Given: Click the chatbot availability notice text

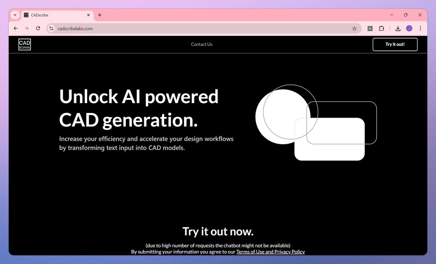Looking at the screenshot, I should point(218,245).
